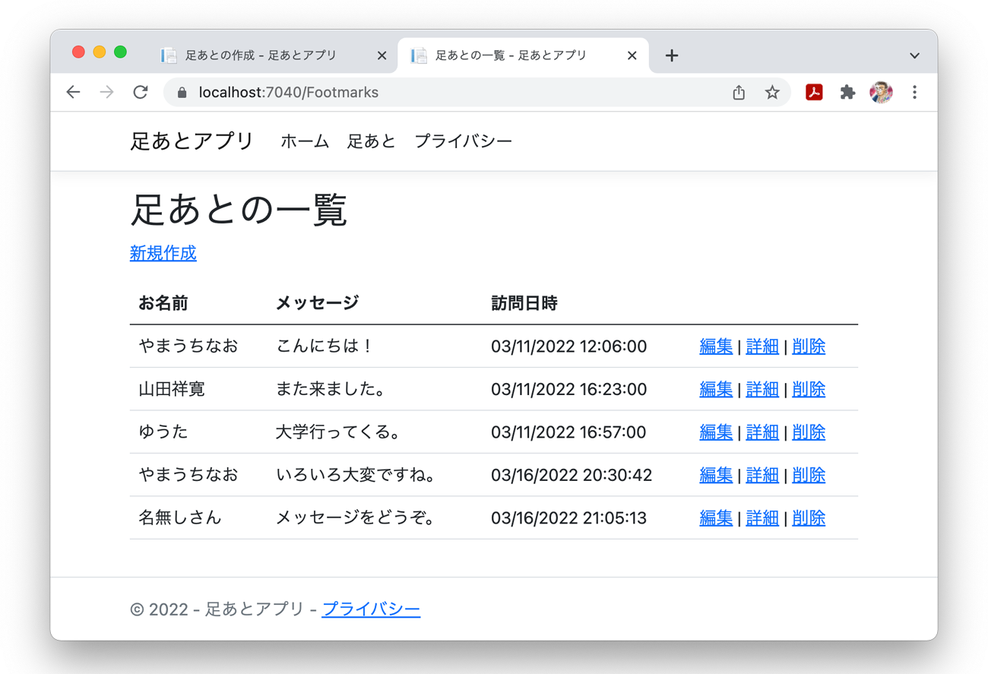
Task: Reload the page with refresh icon
Action: [141, 92]
